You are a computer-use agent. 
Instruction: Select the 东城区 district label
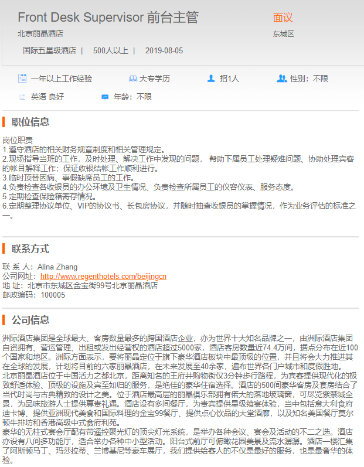click(x=283, y=34)
